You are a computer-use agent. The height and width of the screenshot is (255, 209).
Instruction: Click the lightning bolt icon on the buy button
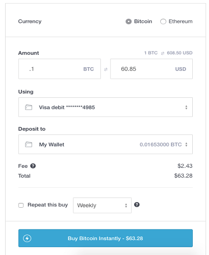[27, 238]
